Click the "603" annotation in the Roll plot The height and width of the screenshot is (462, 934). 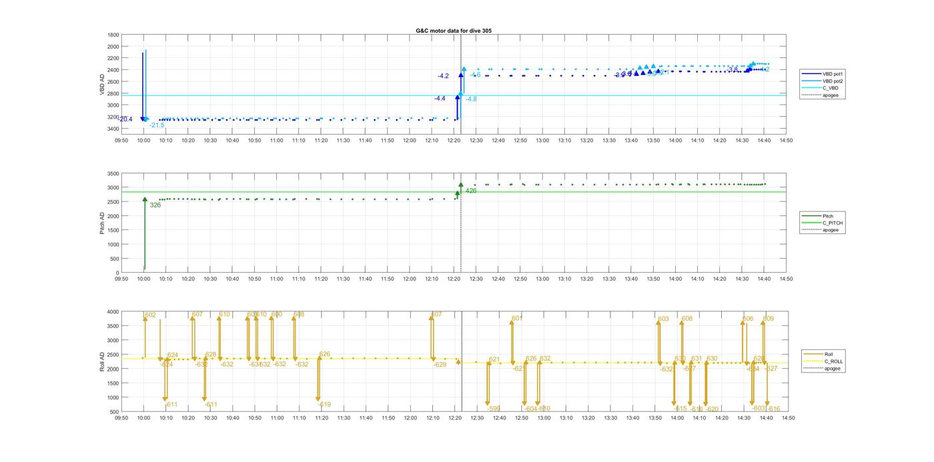pyautogui.click(x=663, y=319)
